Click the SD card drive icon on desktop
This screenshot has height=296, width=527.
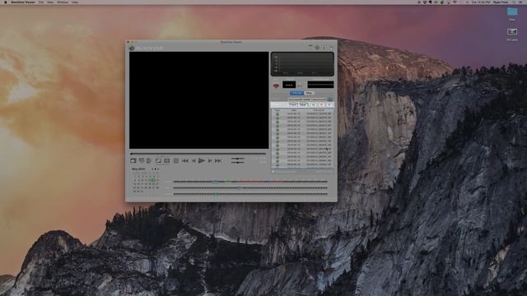(x=512, y=32)
